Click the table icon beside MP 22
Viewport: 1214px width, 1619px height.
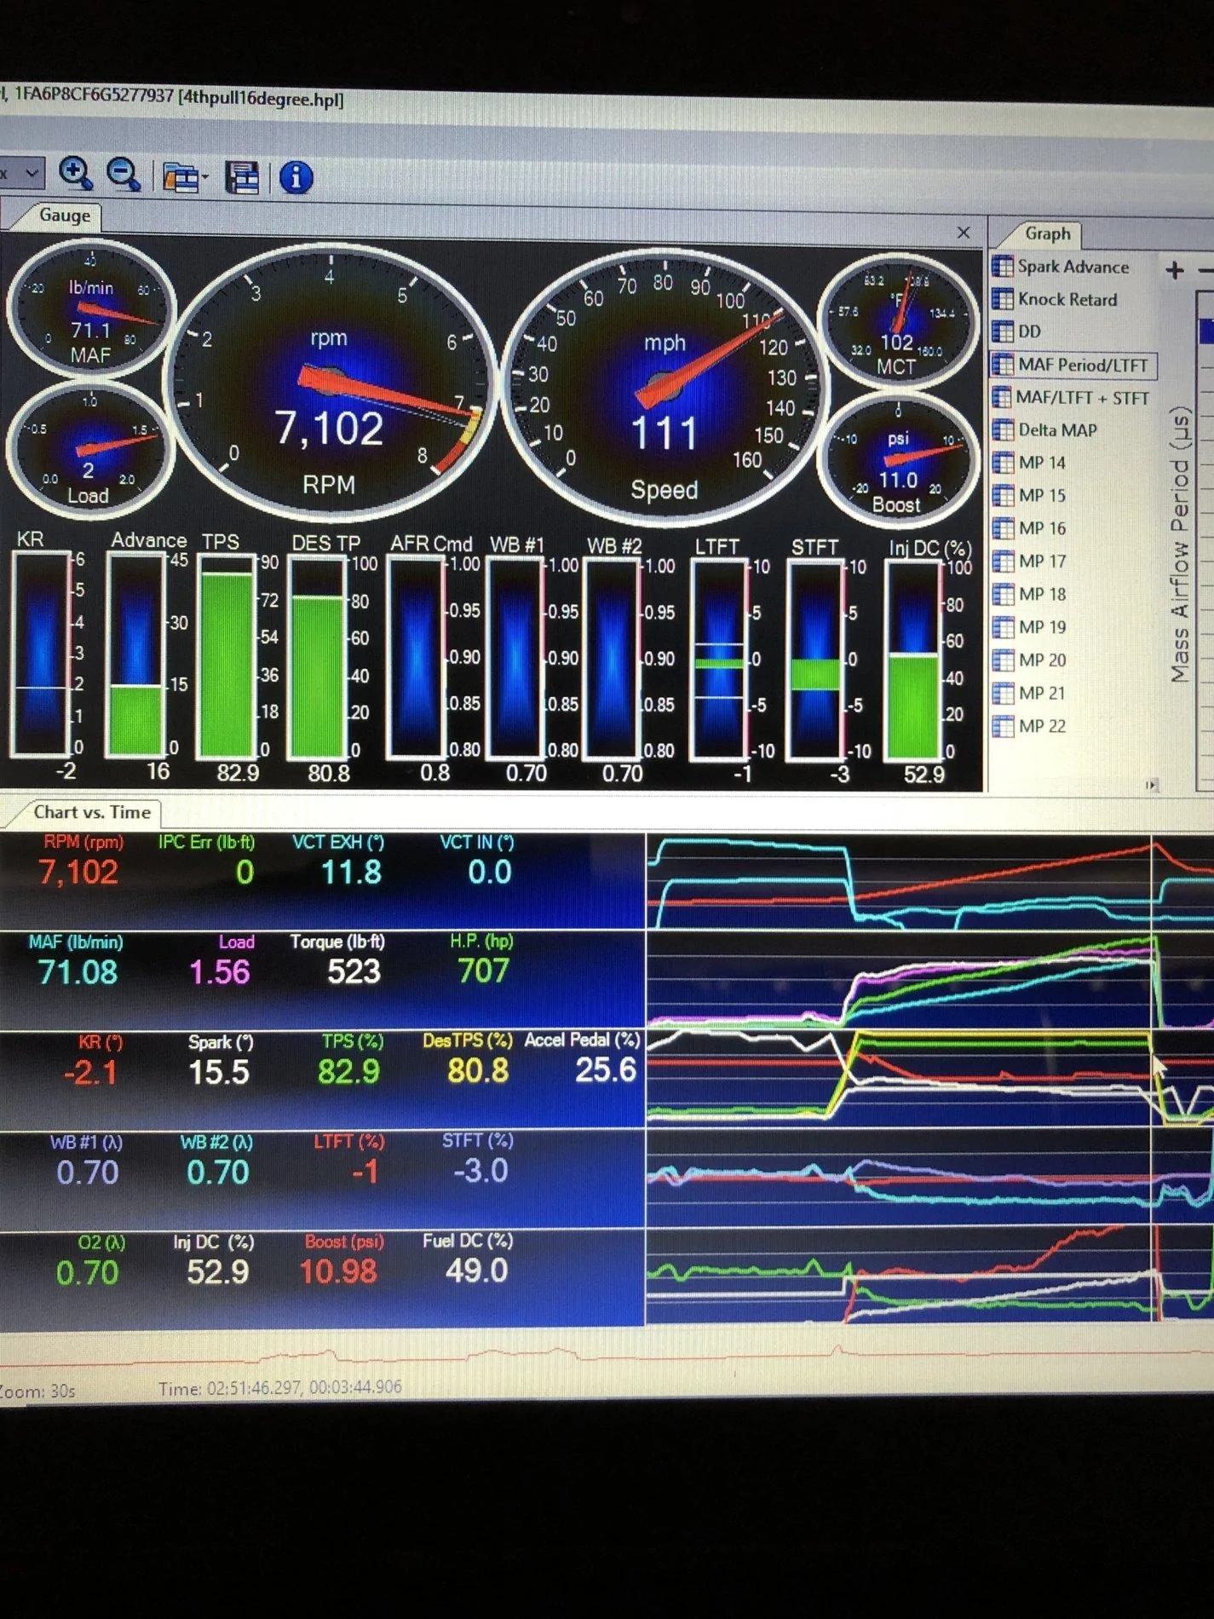point(1002,726)
